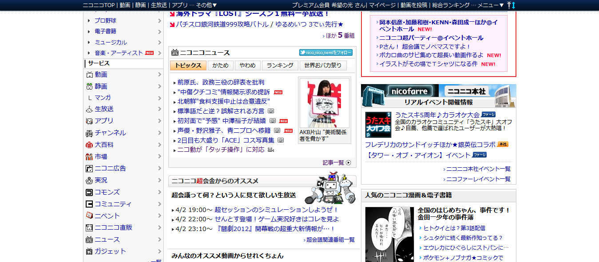Click the コモンズ icon
This screenshot has height=262, width=599.
point(89,192)
